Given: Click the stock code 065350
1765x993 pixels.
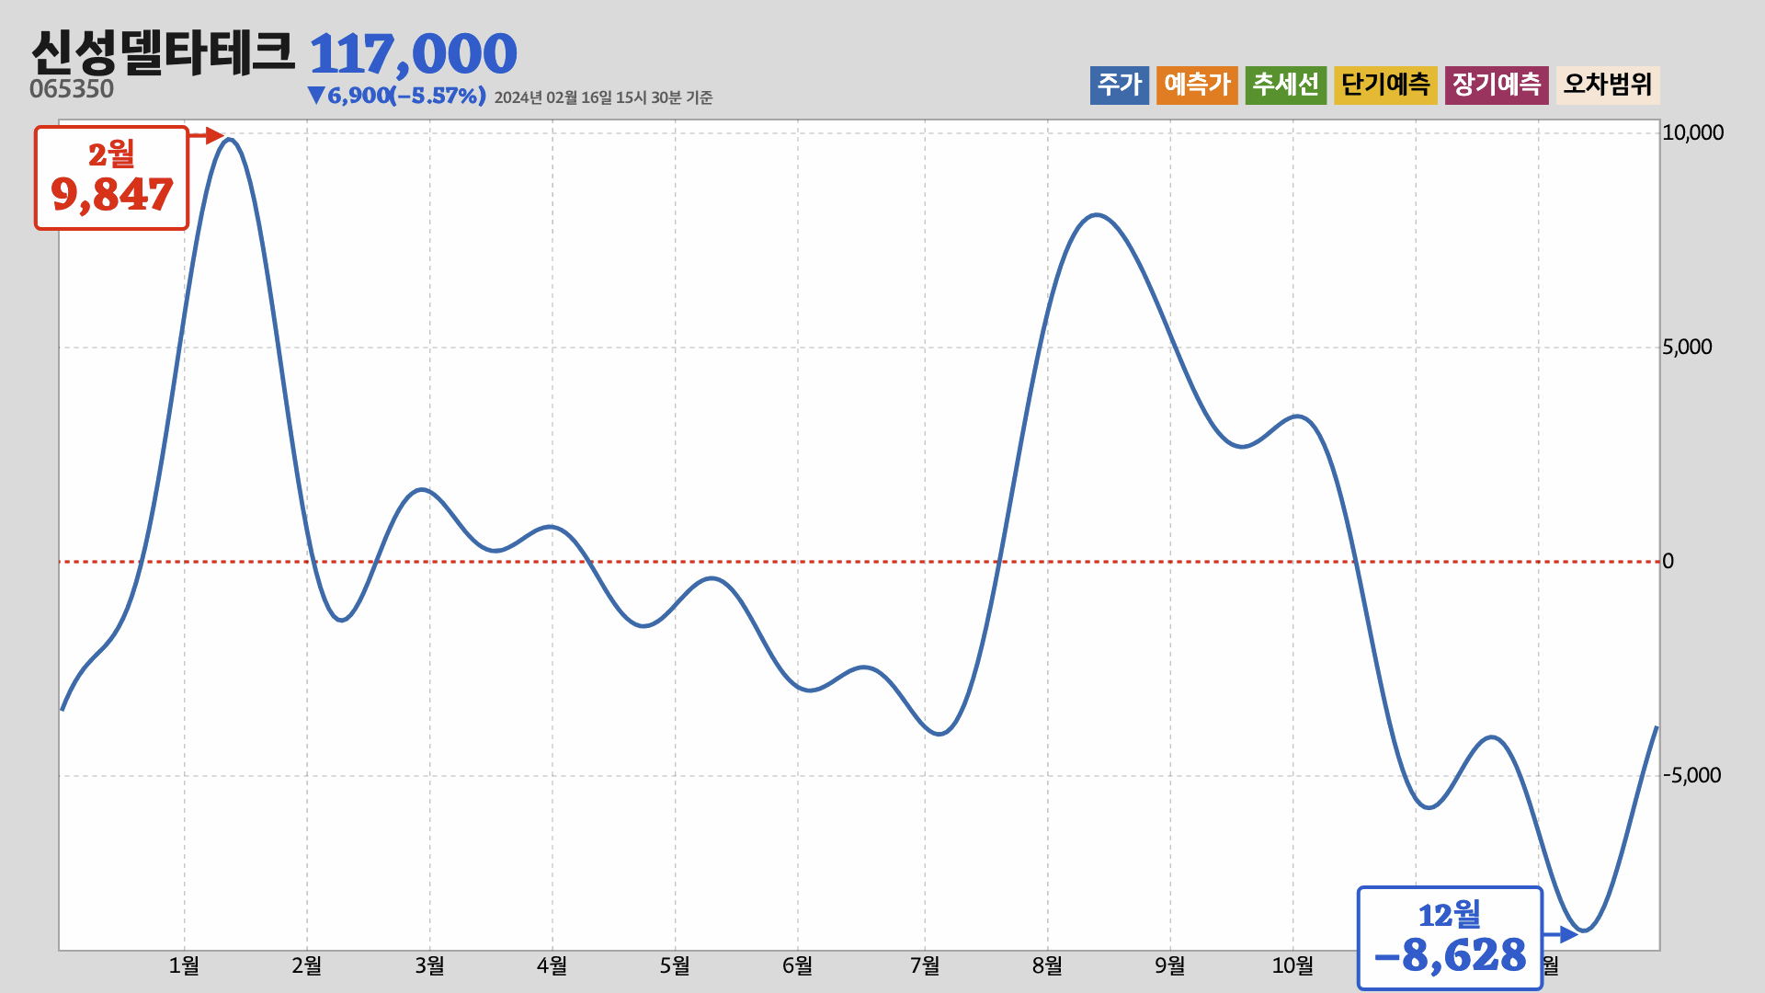Looking at the screenshot, I should point(72,89).
